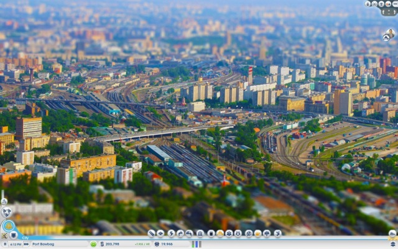398x249 pixels.
Task: Click the shield icon beside the City label
Action: point(14,235)
